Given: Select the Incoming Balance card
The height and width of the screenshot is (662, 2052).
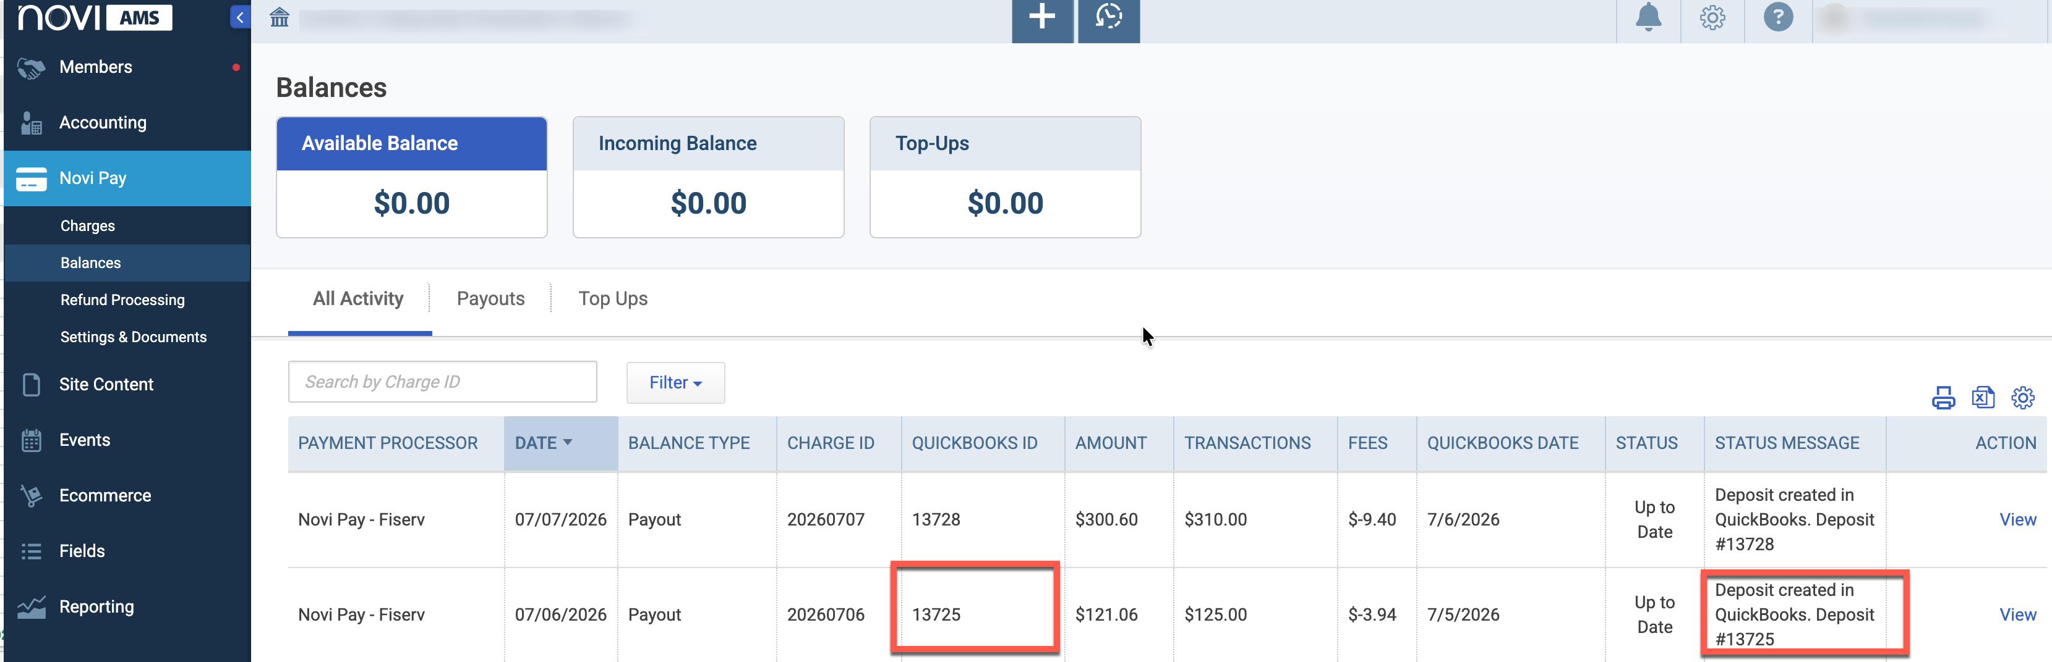Looking at the screenshot, I should tap(708, 177).
